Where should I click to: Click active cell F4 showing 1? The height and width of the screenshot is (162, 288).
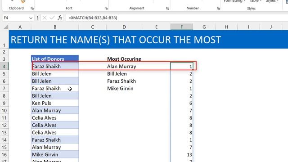click(x=182, y=66)
